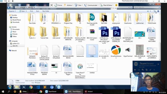Select the DriverPackSolution icon
Screen dimensions: 167x94
[x=116, y=52]
